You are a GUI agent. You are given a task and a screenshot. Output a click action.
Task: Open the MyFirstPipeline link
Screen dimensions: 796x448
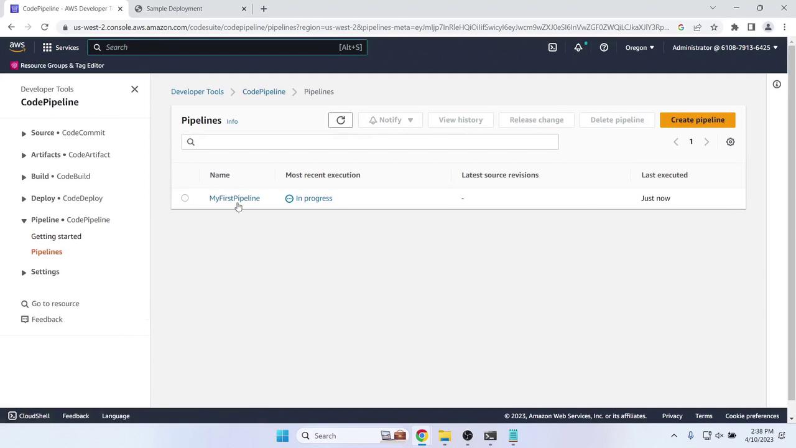(234, 198)
